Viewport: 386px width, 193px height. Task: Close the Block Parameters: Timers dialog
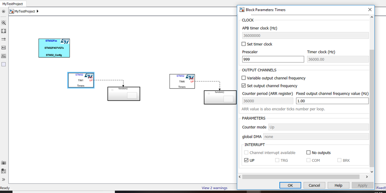point(369,10)
